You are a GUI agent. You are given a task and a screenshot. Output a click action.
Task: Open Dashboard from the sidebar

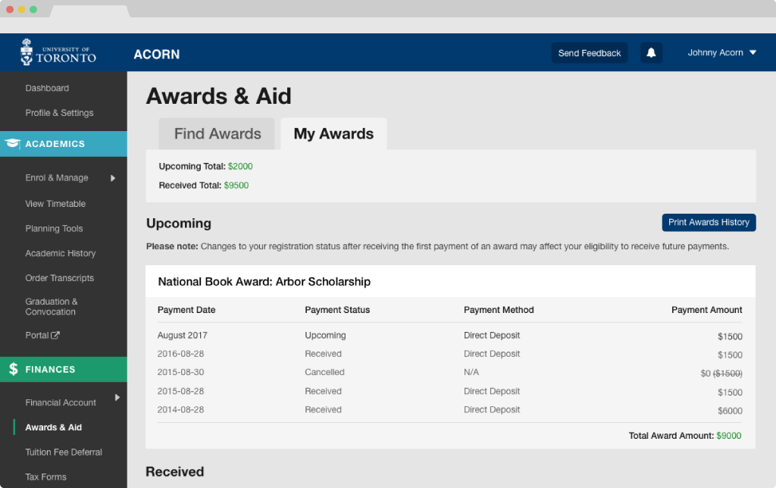coord(47,88)
